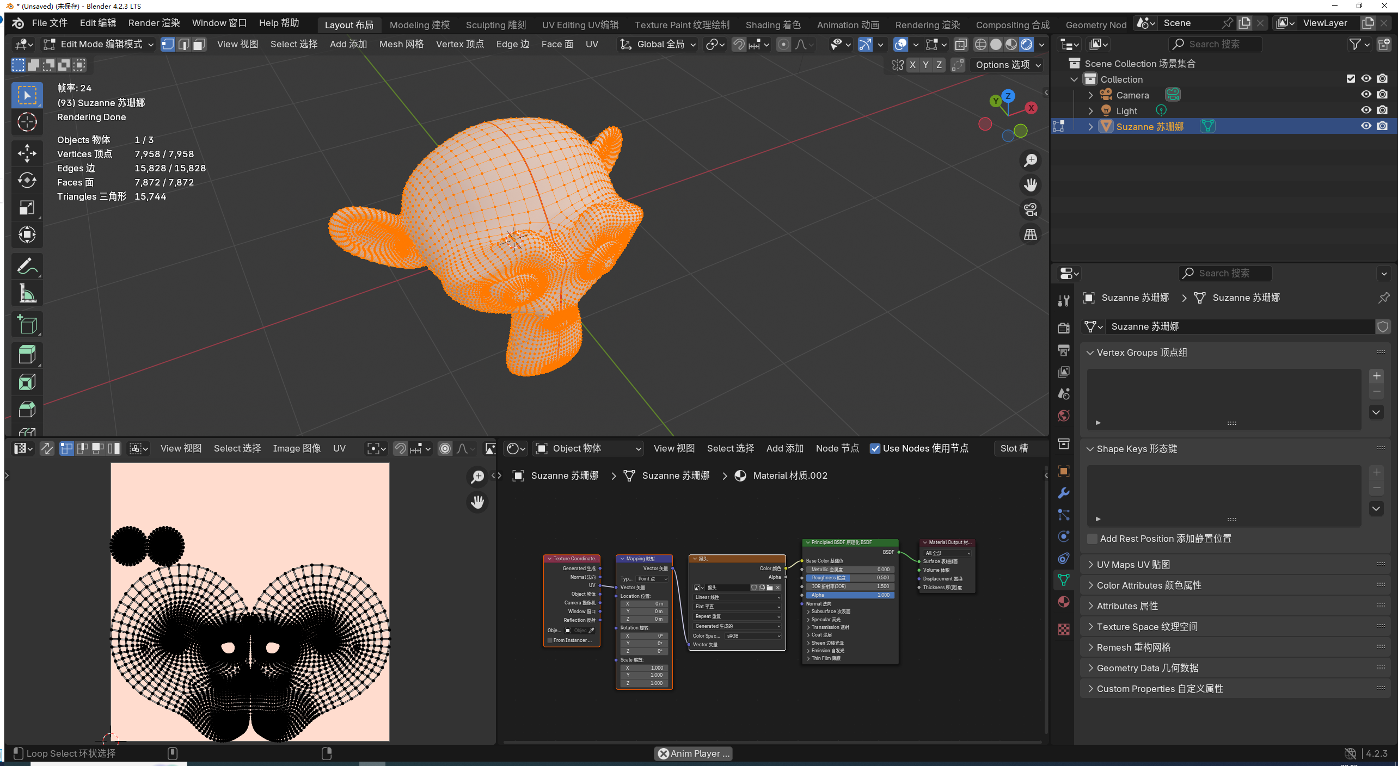
Task: Hide Camera in viewport via eye icon
Action: [1366, 95]
